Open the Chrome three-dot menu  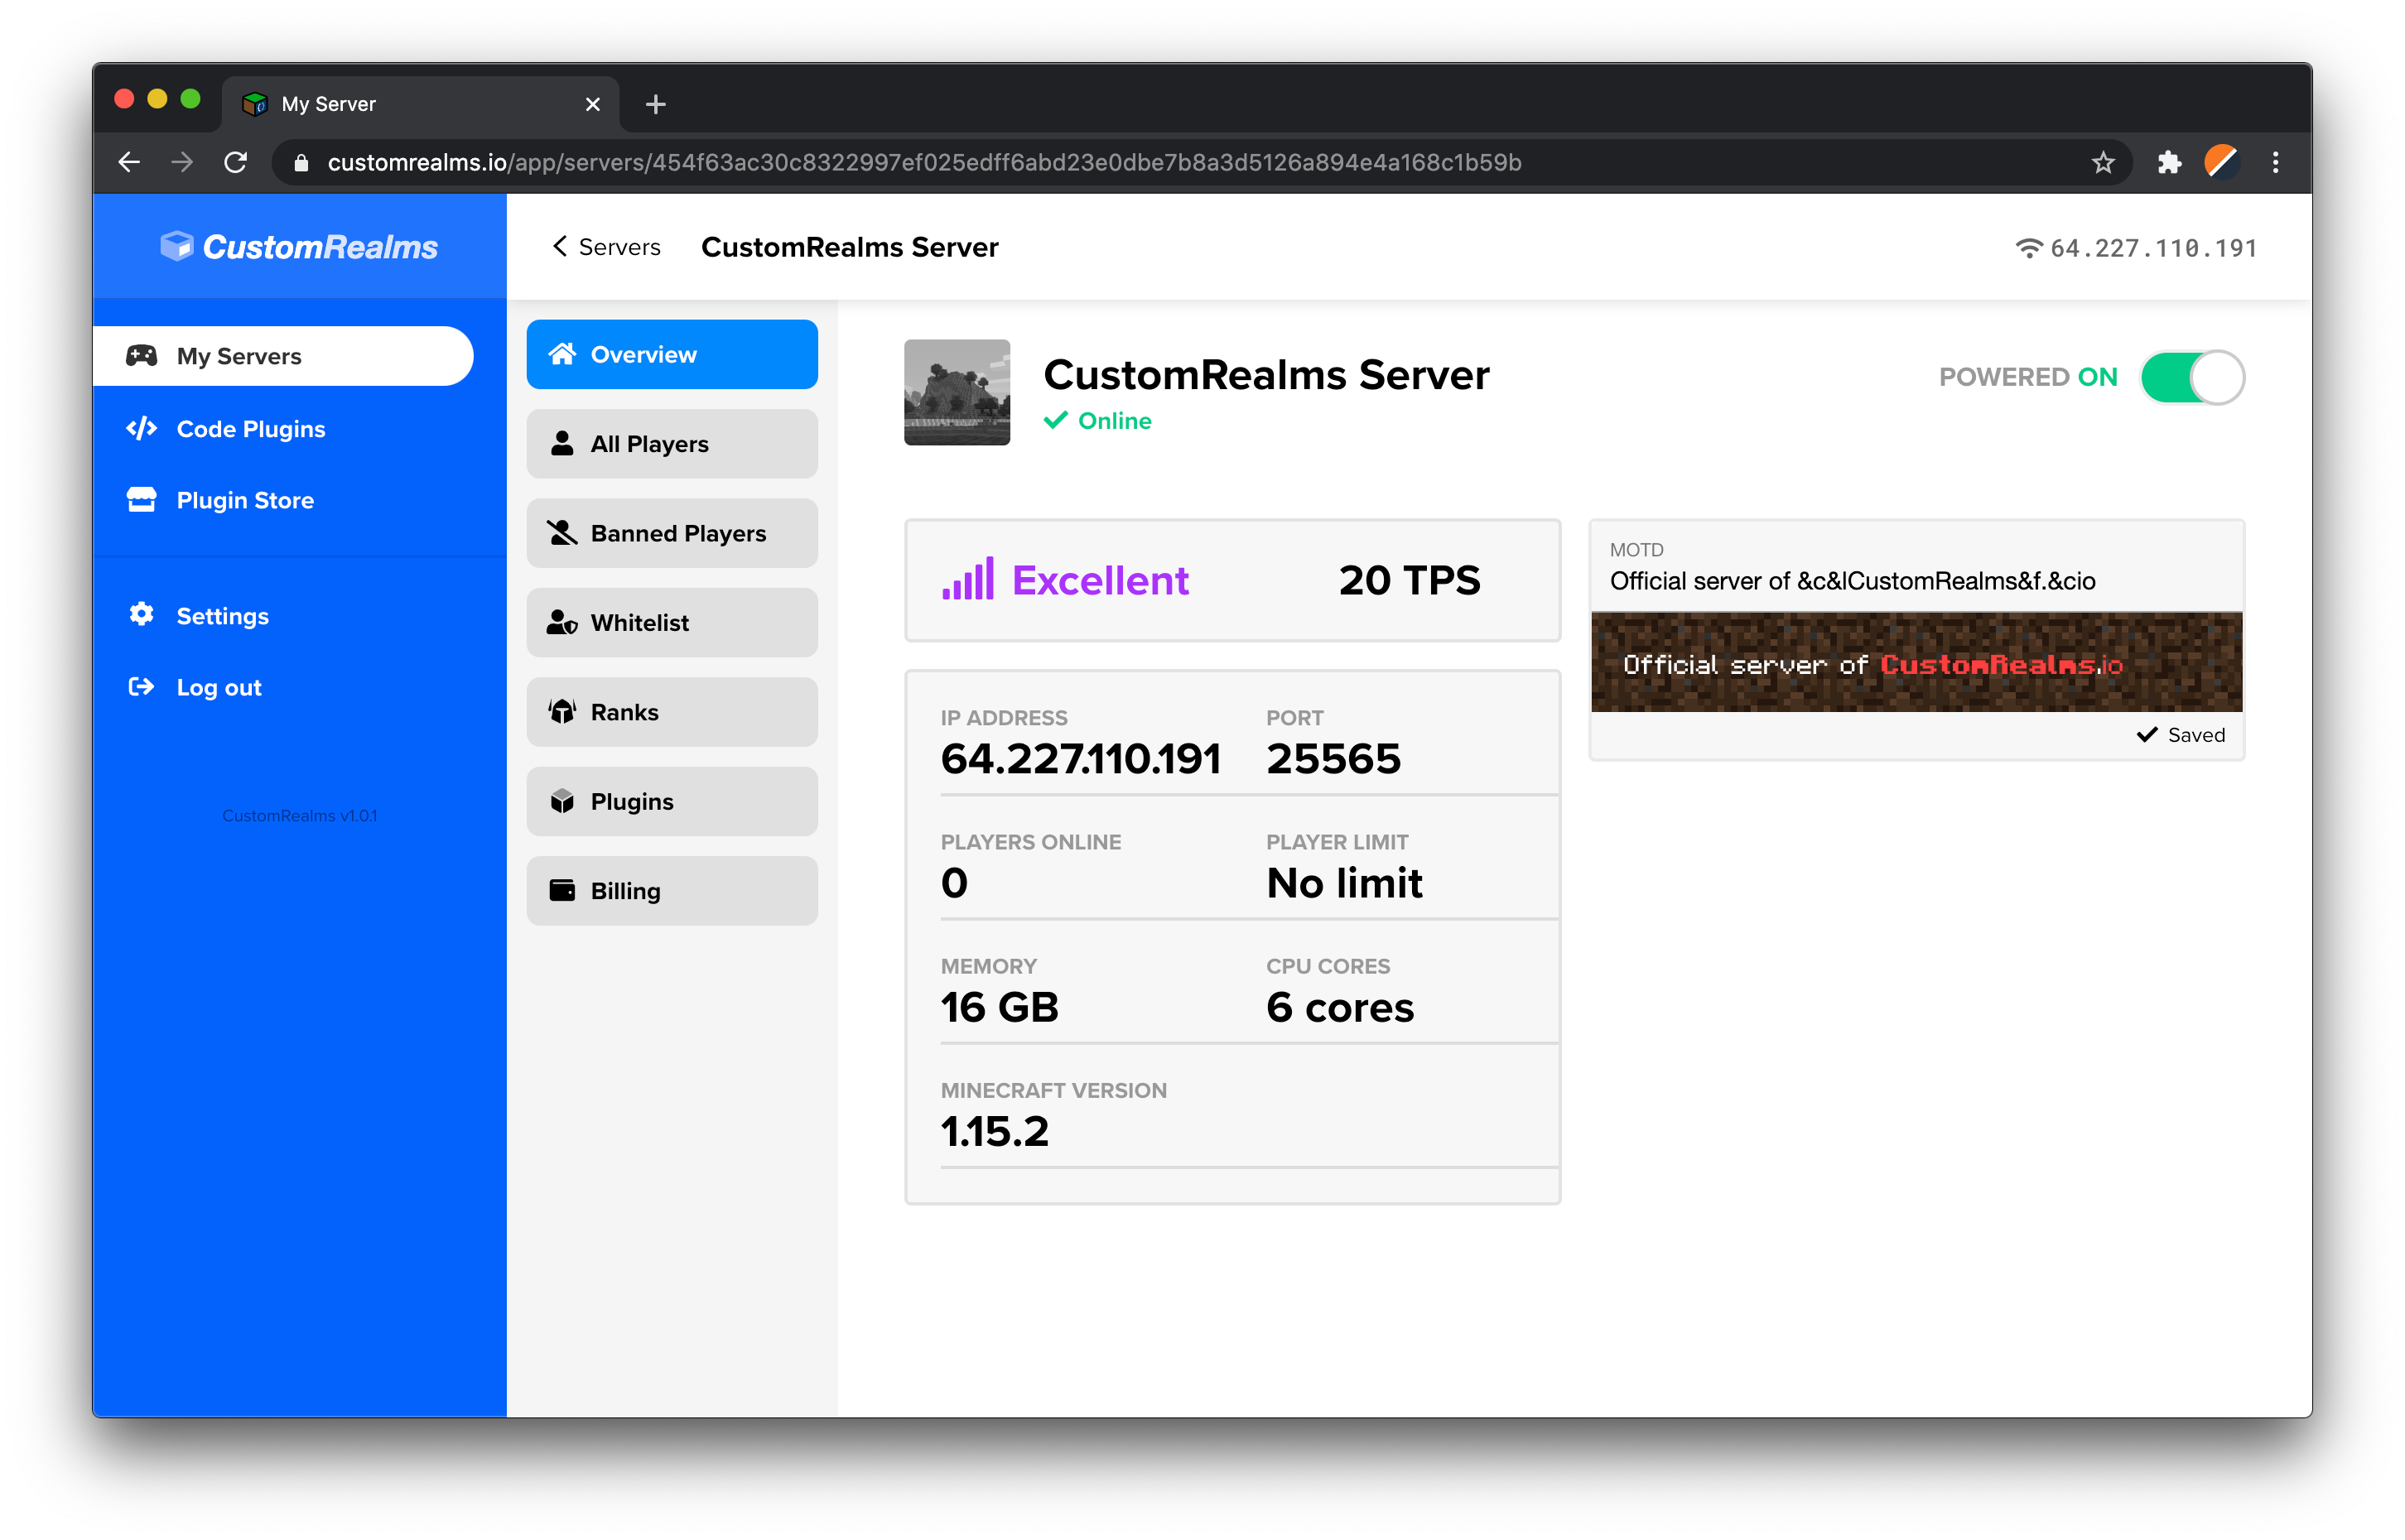coord(2275,162)
